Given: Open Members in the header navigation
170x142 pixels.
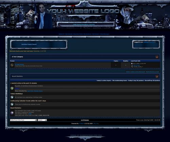Looking at the screenshot, I should (x=85, y=25).
